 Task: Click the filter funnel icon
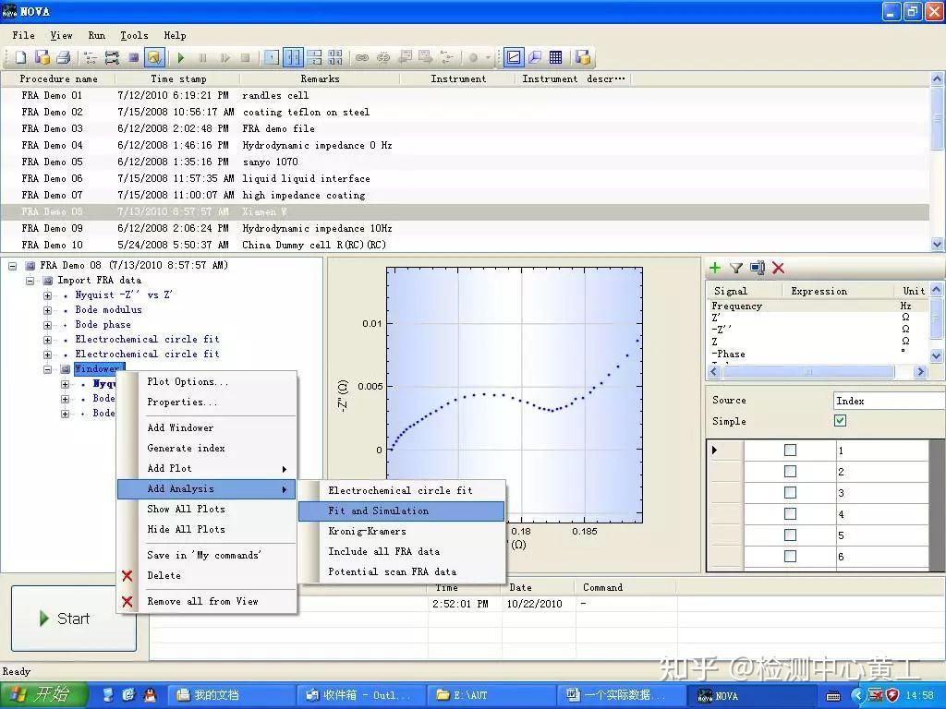click(736, 268)
